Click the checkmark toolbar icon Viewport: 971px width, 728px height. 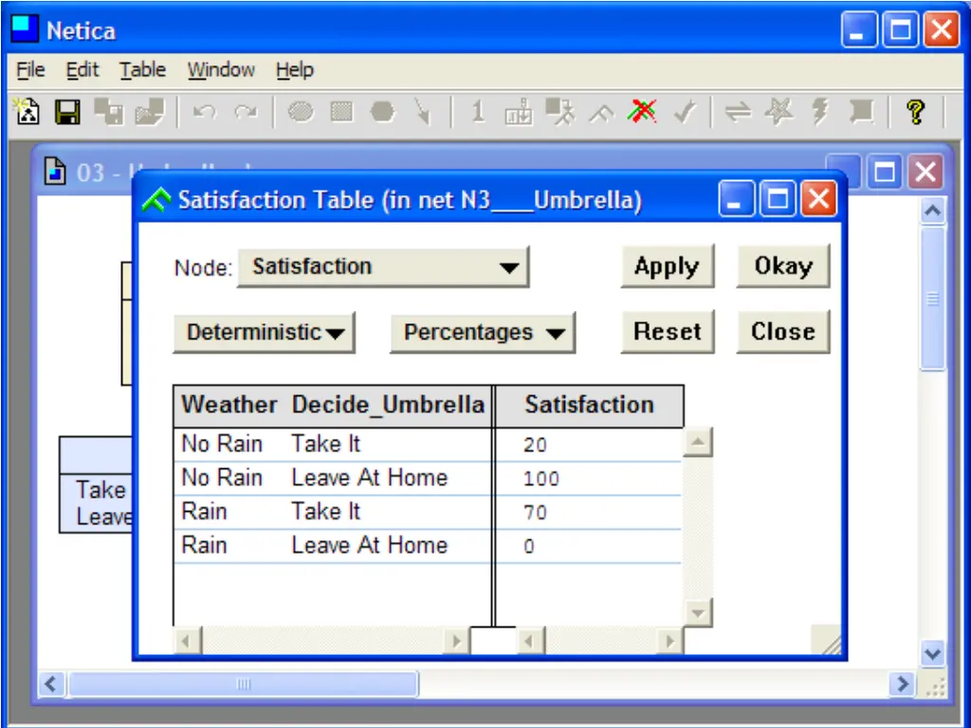[684, 112]
